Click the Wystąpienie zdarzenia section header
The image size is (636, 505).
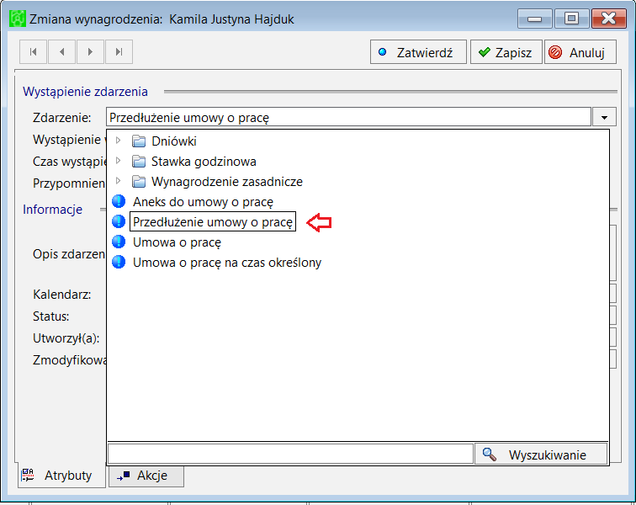pos(85,92)
